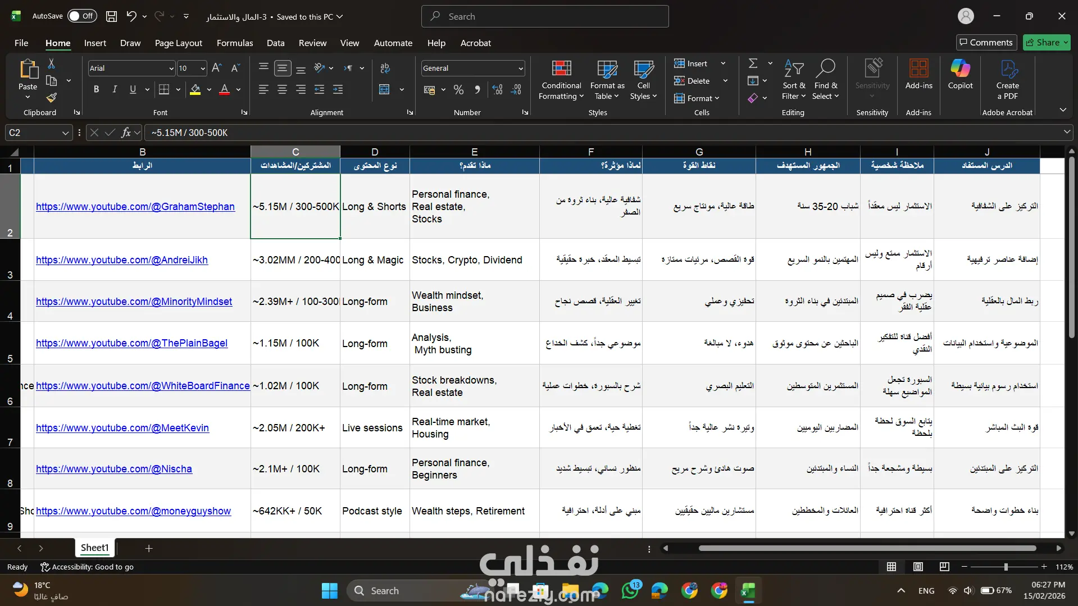This screenshot has width=1078, height=606.
Task: Open the Arial font name dropdown
Action: click(x=171, y=69)
